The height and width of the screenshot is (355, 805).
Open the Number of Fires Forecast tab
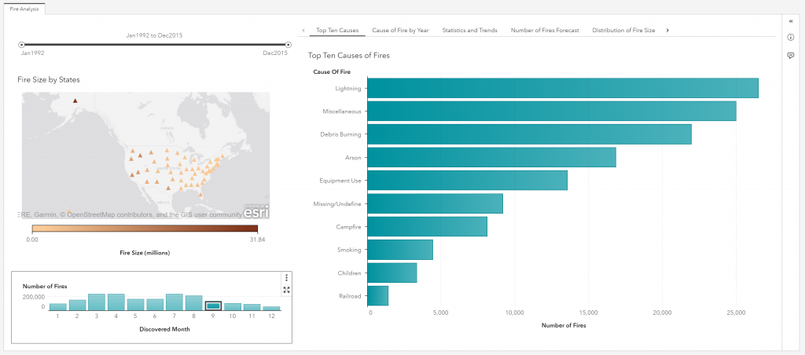click(x=545, y=30)
